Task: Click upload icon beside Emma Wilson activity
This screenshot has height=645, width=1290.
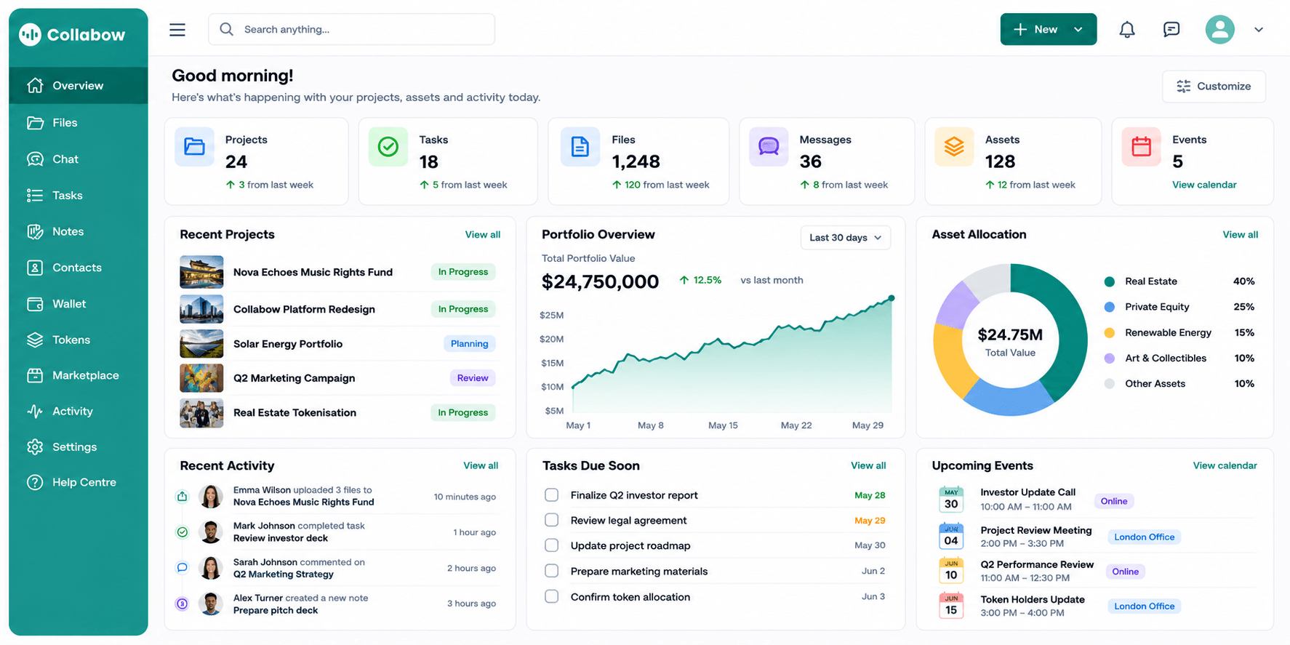Action: click(183, 497)
